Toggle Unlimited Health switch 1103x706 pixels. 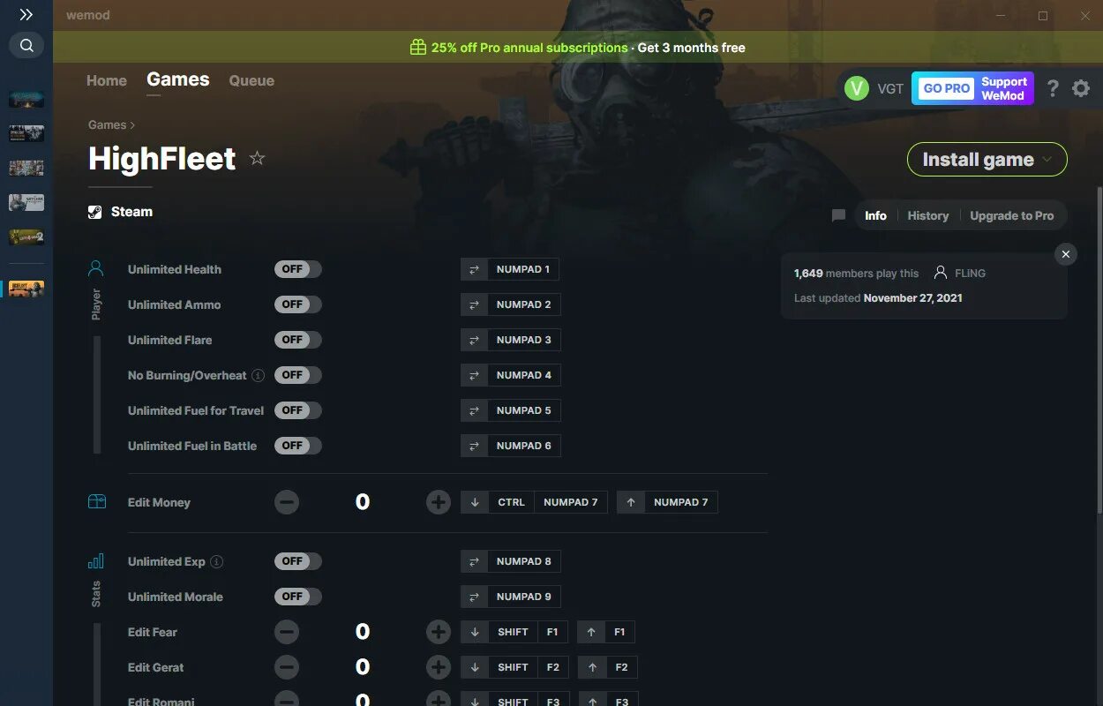tap(298, 269)
